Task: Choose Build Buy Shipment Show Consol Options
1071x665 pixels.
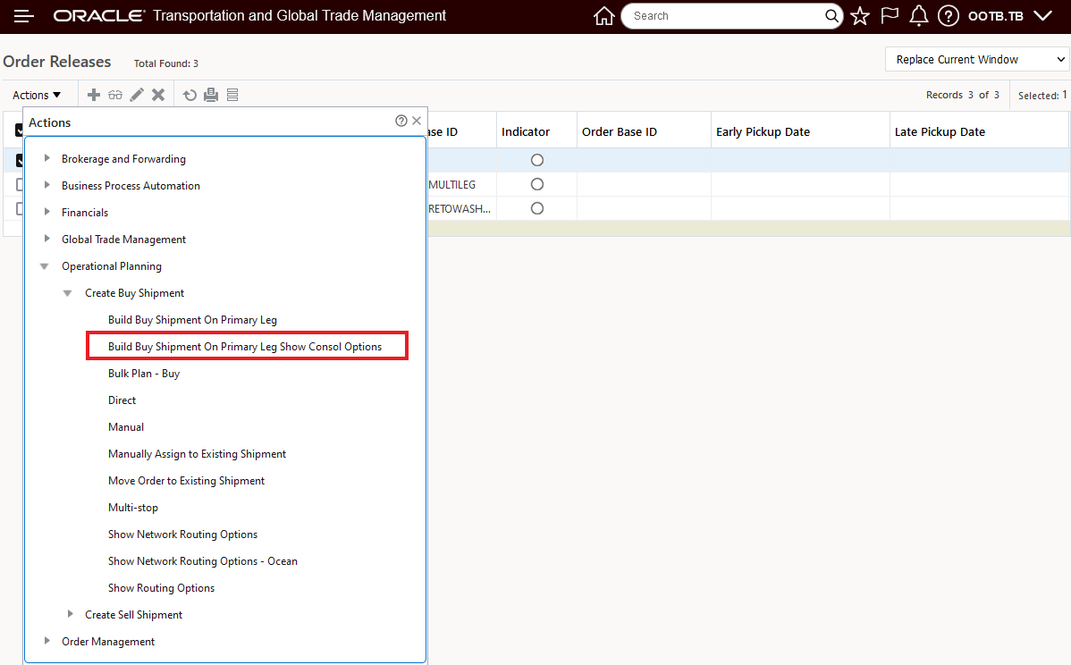Action: pos(245,346)
